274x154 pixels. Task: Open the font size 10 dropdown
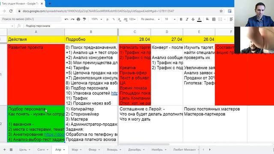(170, 19)
